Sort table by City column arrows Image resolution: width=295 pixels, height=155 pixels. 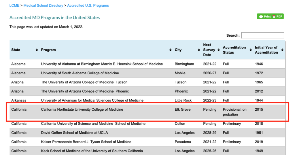click(x=199, y=50)
